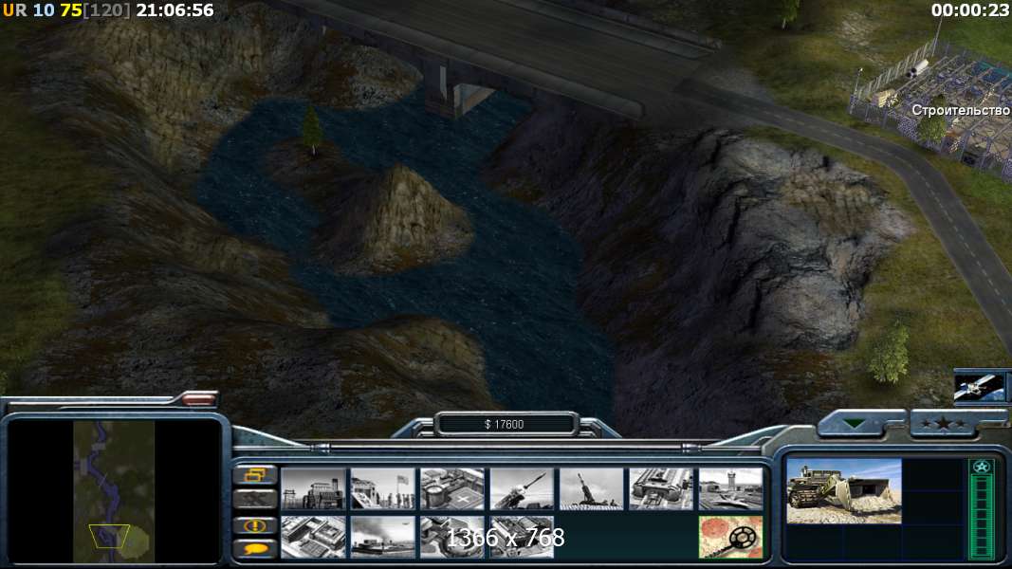Build the Barracks with soldiers and flag
This screenshot has height=569, width=1012.
pyautogui.click(x=383, y=488)
